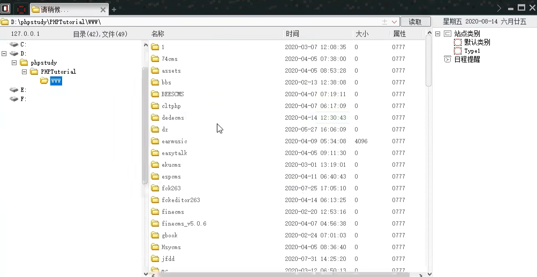Click the folder icon of cltphp
Image resolution: width=537 pixels, height=277 pixels.
(155, 106)
